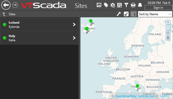Click the key icon in Sites toolbar
173x99 pixels.
pyautogui.click(x=119, y=14)
